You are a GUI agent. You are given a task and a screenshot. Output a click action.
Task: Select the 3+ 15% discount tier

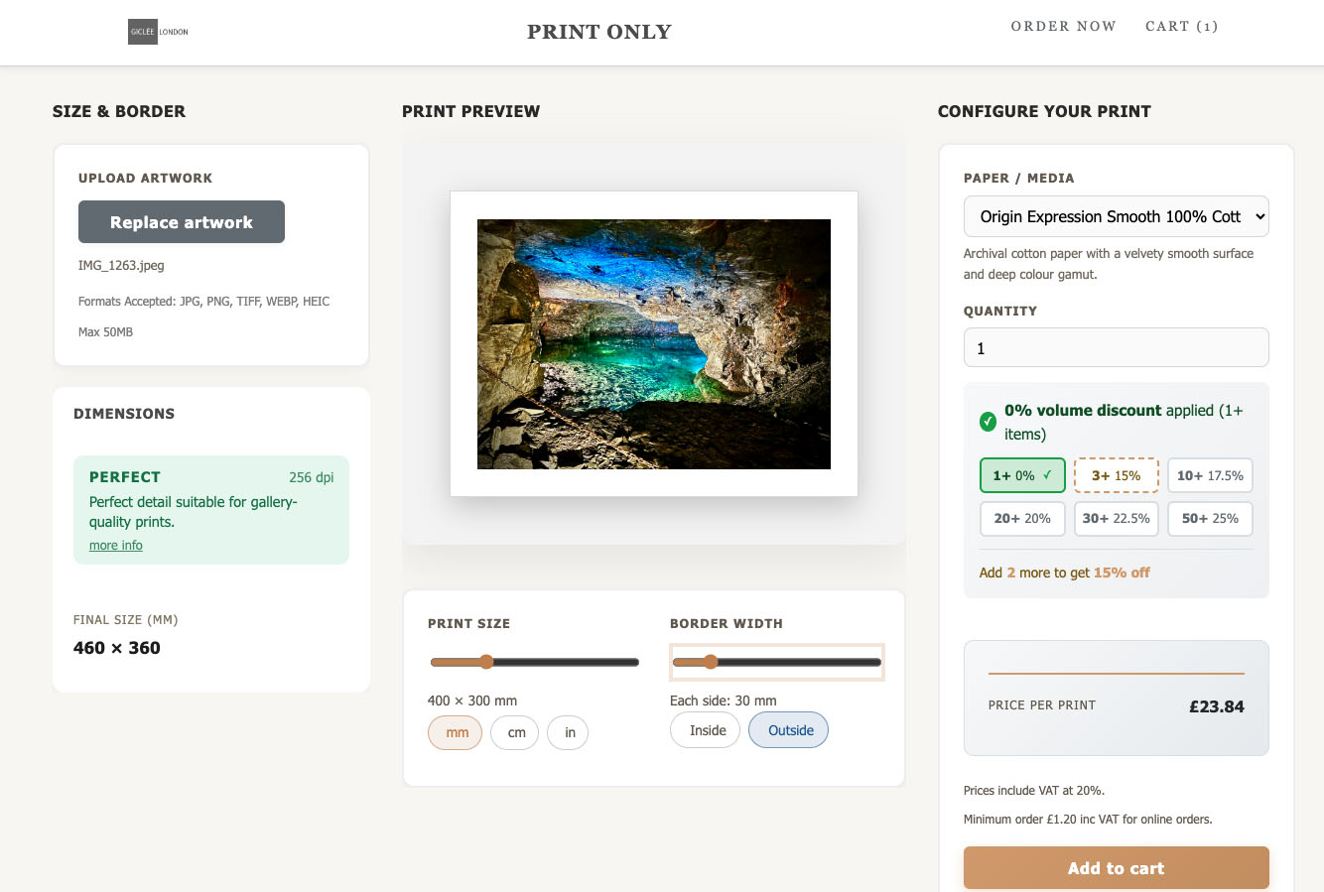pos(1116,475)
